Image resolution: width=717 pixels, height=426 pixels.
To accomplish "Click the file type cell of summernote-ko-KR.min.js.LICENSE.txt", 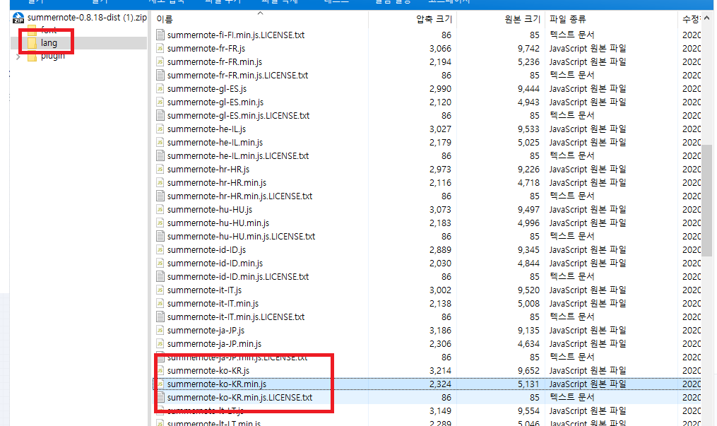I will coord(571,397).
